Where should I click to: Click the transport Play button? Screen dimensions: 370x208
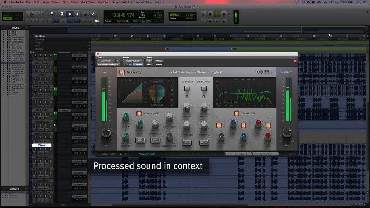point(217,15)
